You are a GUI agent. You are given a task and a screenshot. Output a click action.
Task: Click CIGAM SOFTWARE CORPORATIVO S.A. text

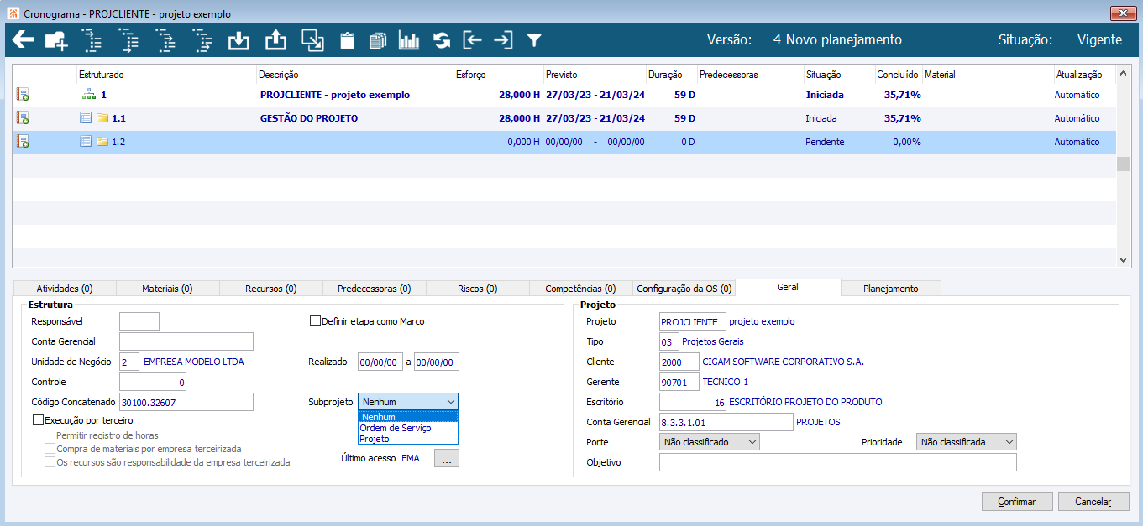(x=783, y=362)
